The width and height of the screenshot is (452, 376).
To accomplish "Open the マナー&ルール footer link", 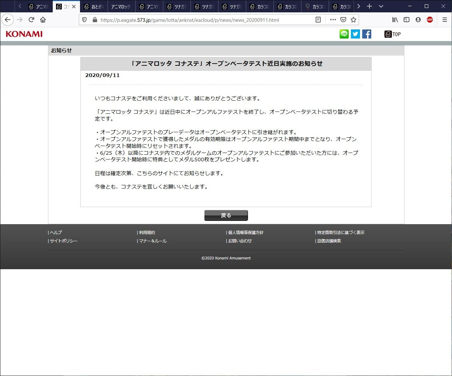I will pos(152,241).
